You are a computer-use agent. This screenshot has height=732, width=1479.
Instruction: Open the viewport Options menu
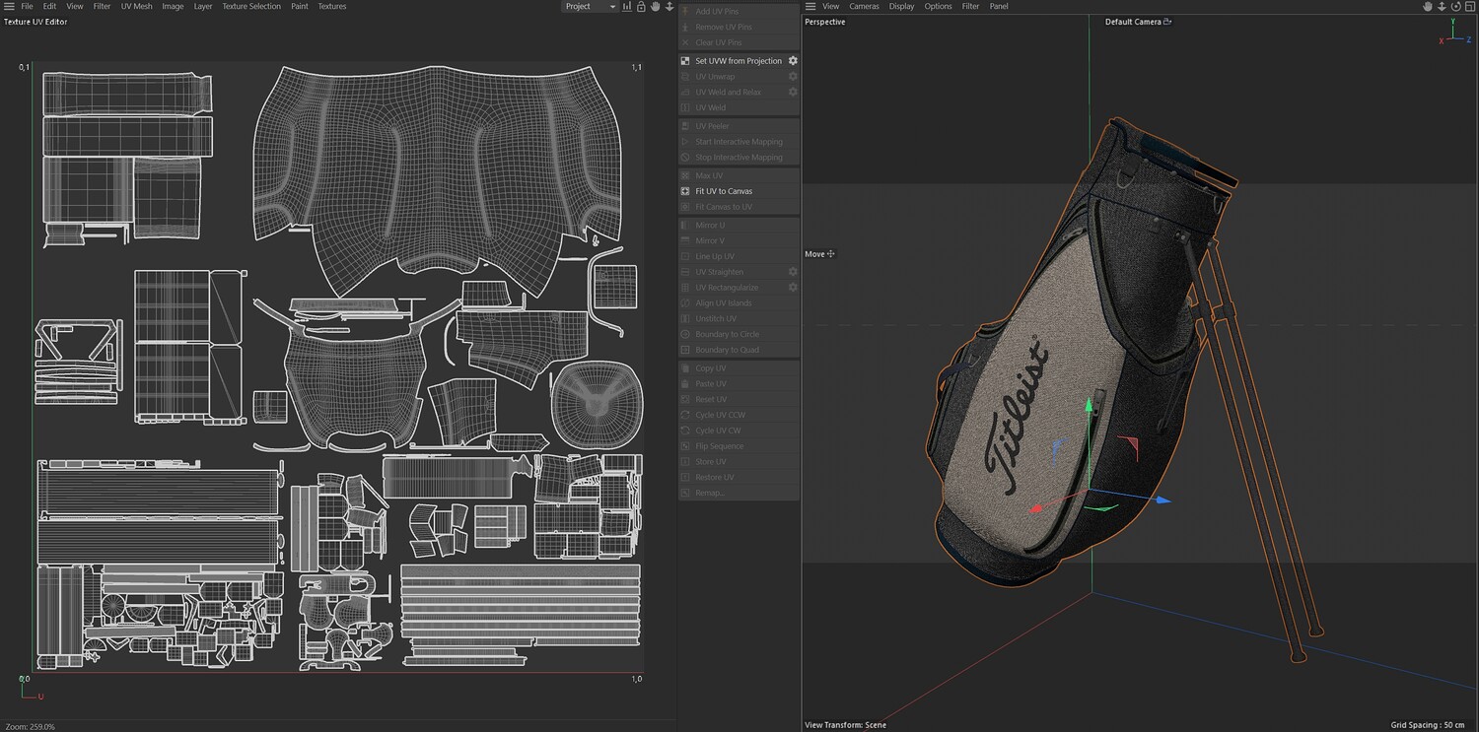938,6
